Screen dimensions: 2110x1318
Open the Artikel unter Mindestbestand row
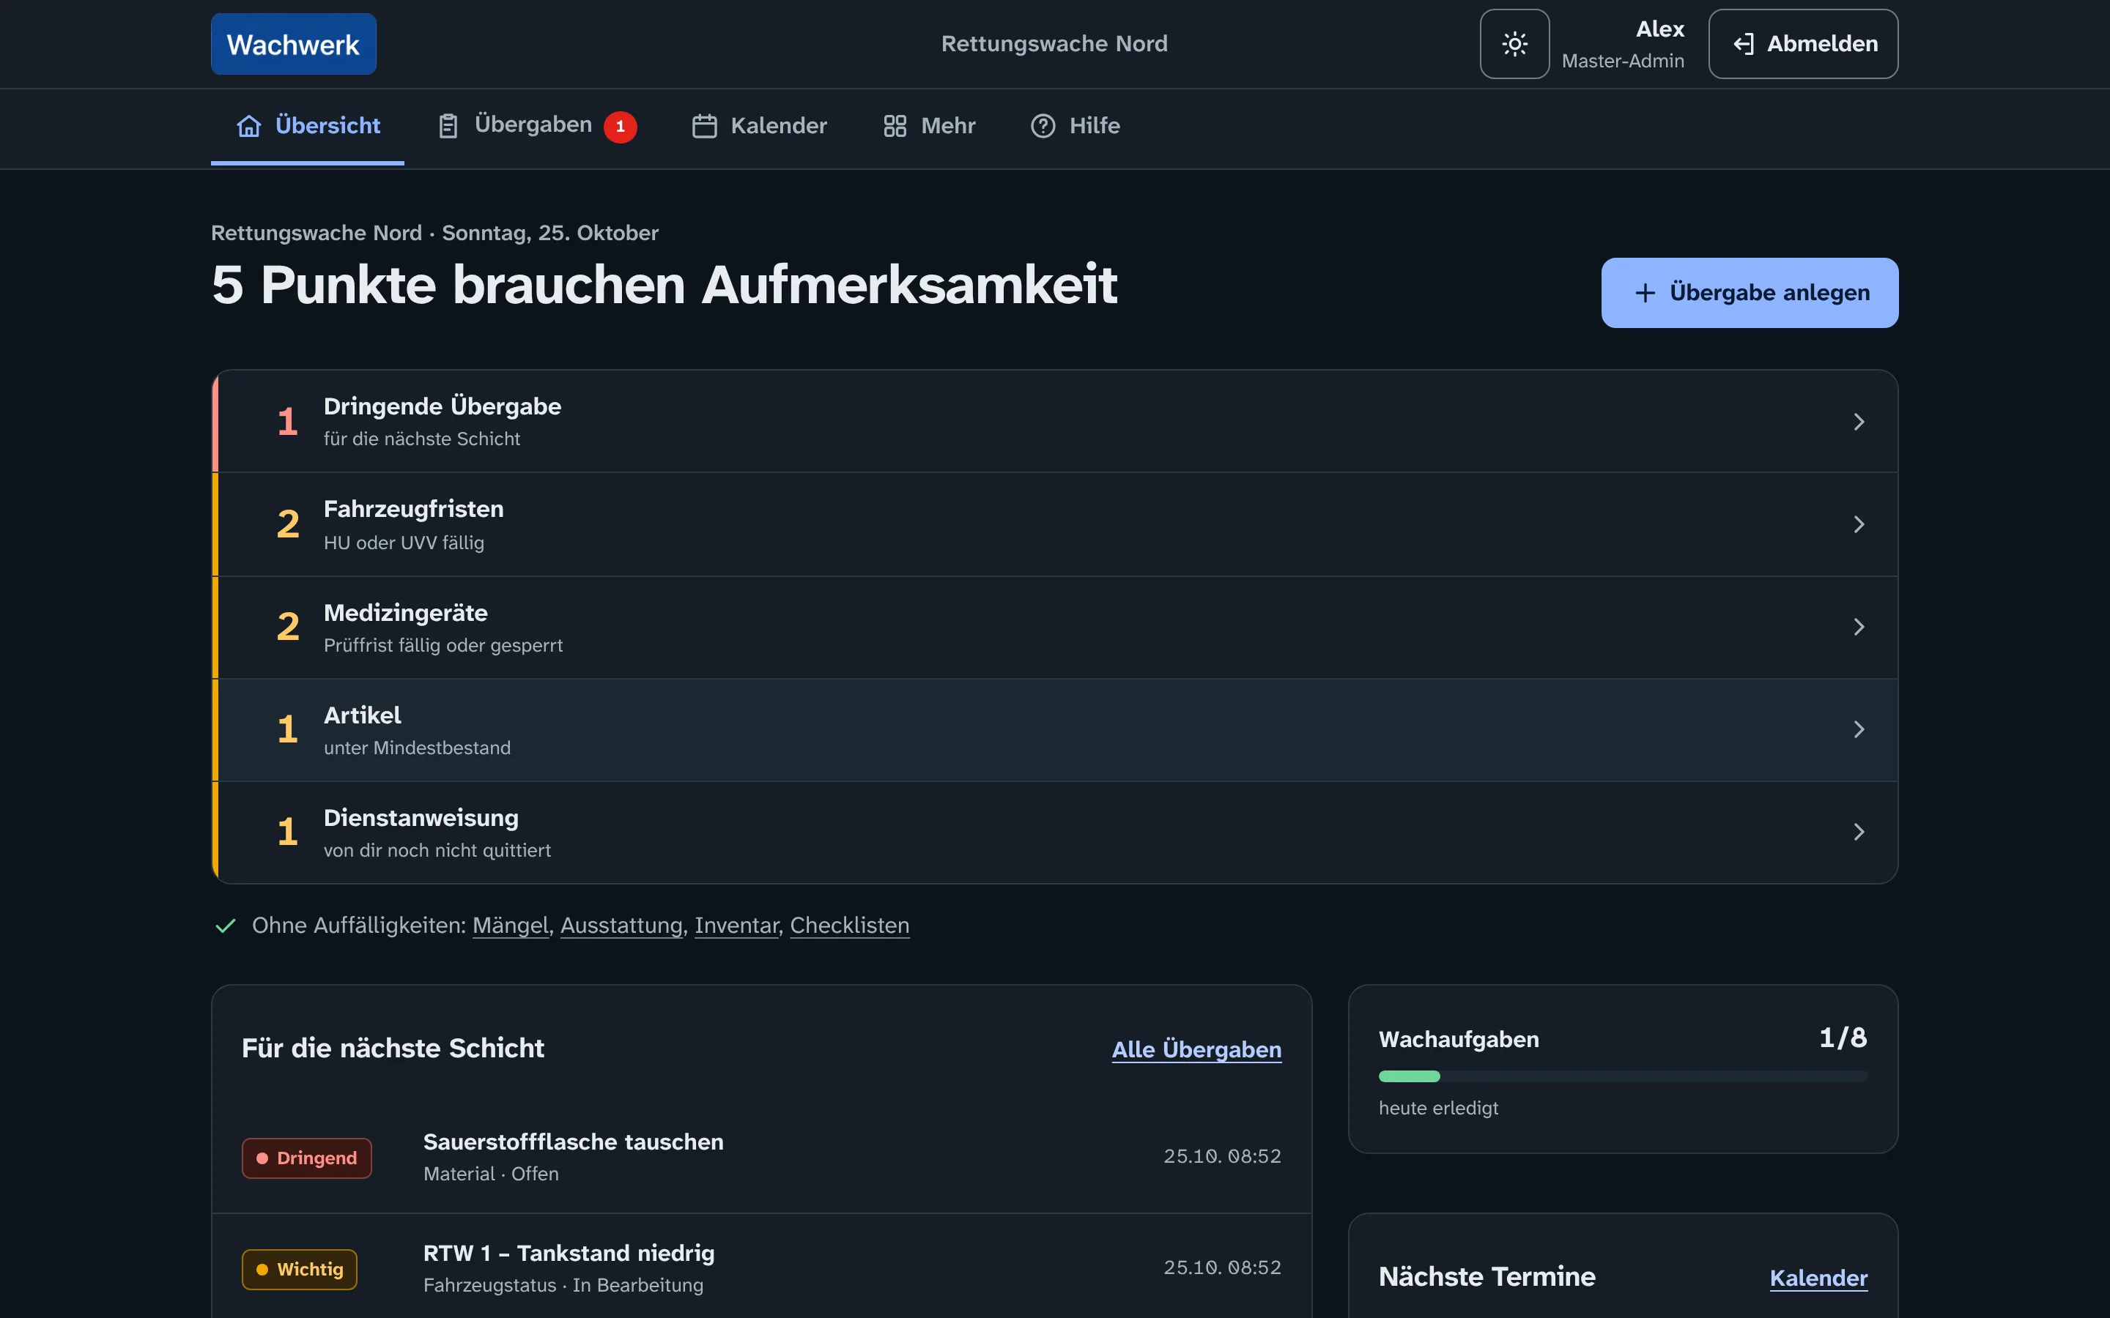1055,731
